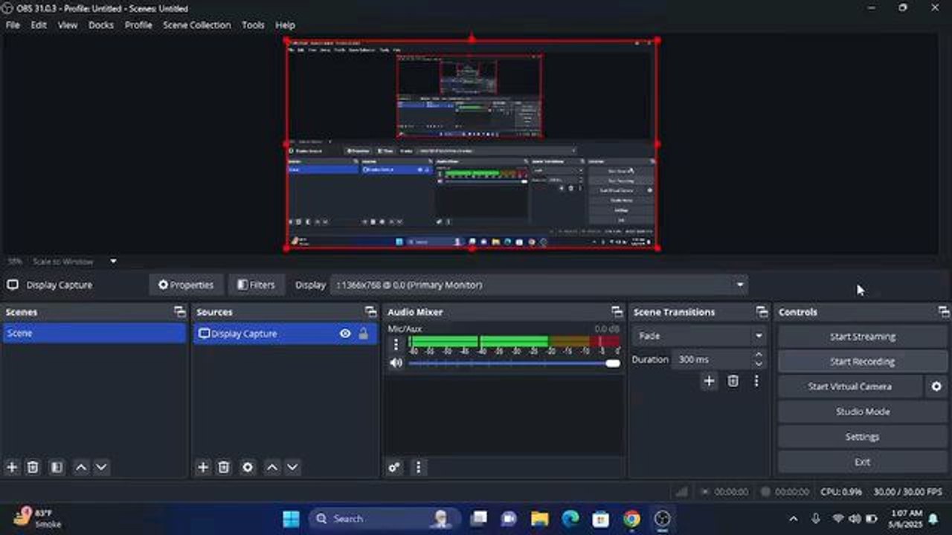The image size is (952, 535).
Task: Open transition properties three-dot menu
Action: pos(756,381)
